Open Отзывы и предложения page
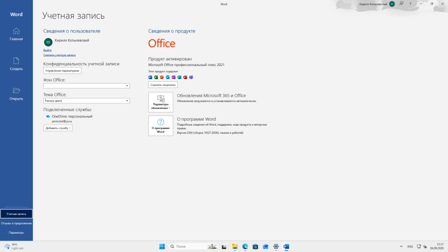 coord(16,223)
